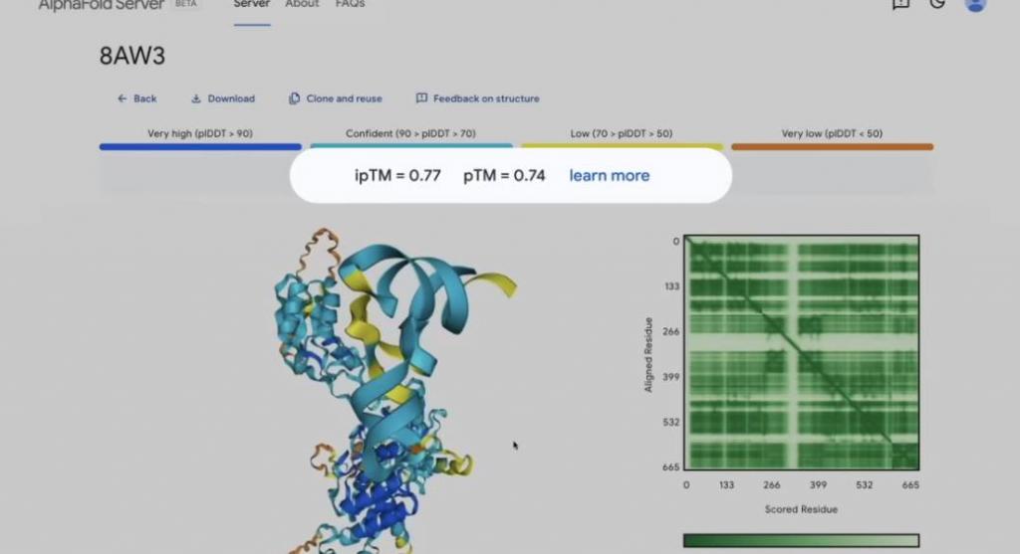Screen dimensions: 1020x554
Task: Click the ipTM = 0.77 score
Action: click(397, 175)
